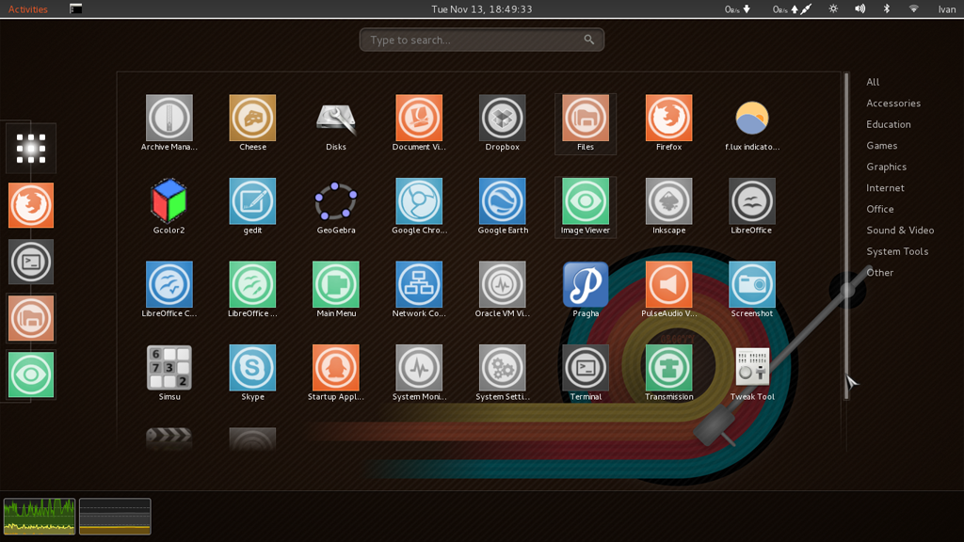Click the search magnifier icon
Viewport: 964px width, 542px height.
(x=589, y=40)
